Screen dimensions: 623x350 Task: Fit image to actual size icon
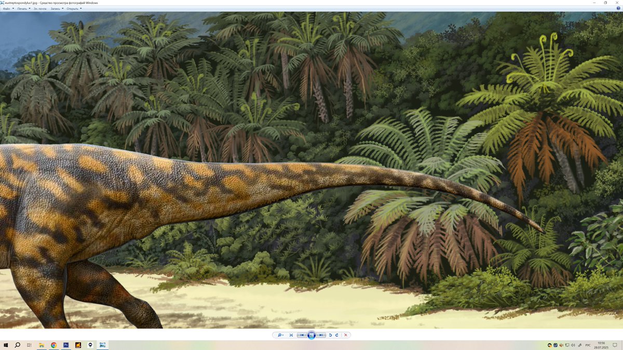pyautogui.click(x=291, y=335)
